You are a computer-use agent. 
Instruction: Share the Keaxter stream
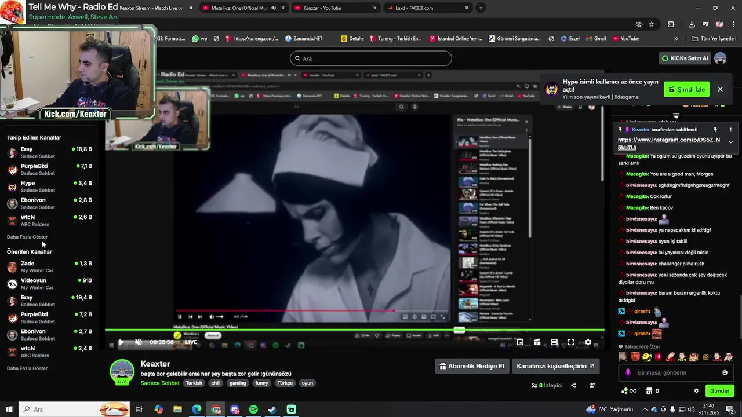(573, 385)
